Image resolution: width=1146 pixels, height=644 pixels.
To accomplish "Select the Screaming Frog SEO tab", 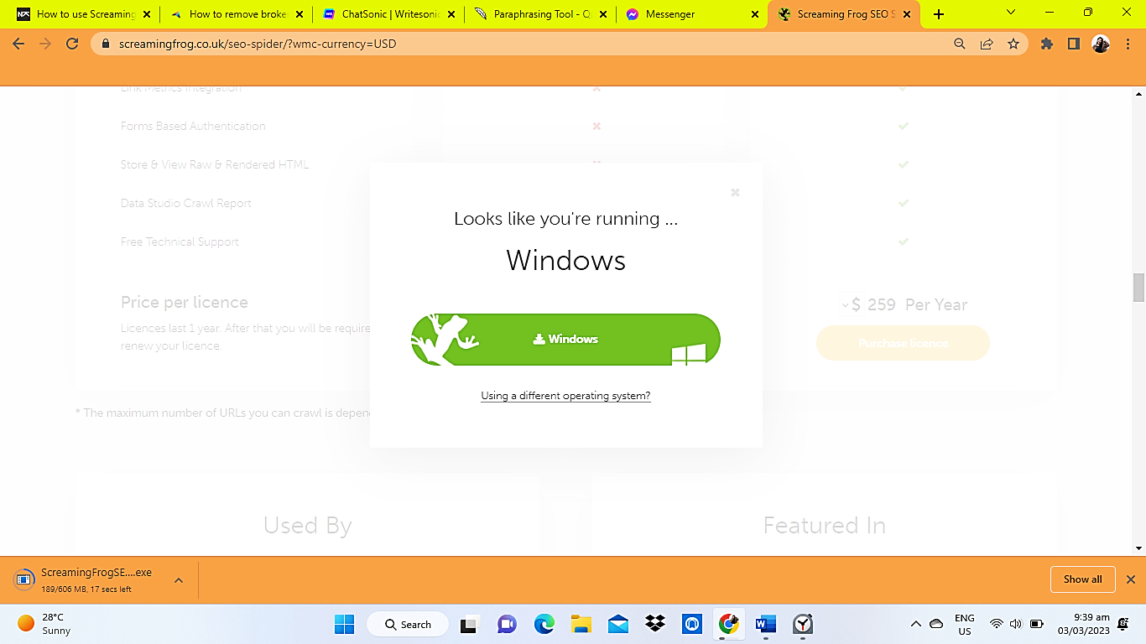I will pos(843,14).
